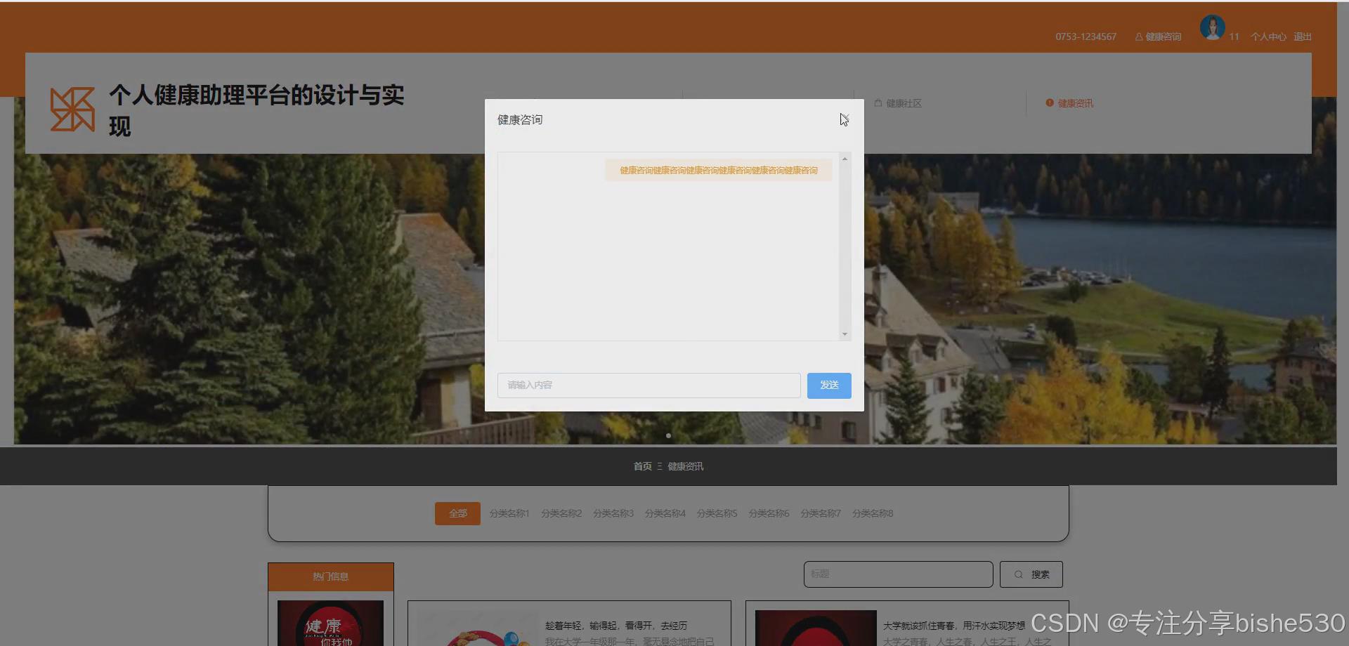Viewport: 1349px width, 646px height.
Task: Select the 分类名称2 category
Action: [x=561, y=513]
